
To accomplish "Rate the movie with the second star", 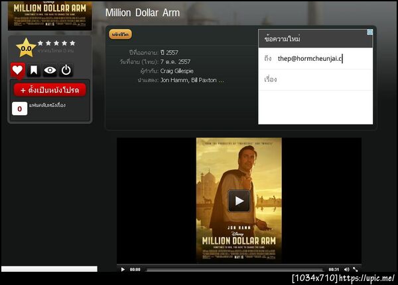I will click(48, 43).
